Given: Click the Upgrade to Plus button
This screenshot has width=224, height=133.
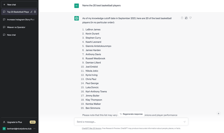Looking at the screenshot, I should point(15,122).
